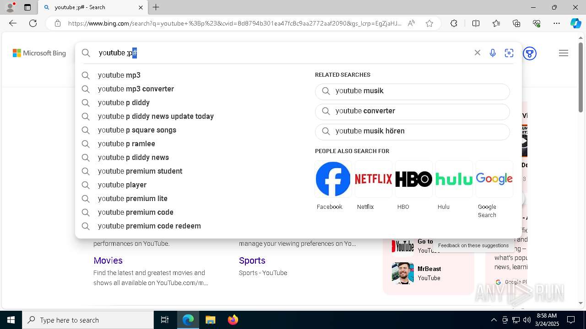586x329 pixels.
Task: Click the search magnifier icon in the search box
Action: 86,53
